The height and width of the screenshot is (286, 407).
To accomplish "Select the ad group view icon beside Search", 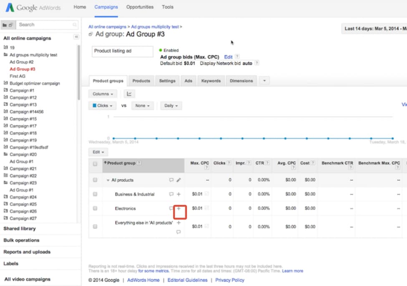I will (10, 25).
